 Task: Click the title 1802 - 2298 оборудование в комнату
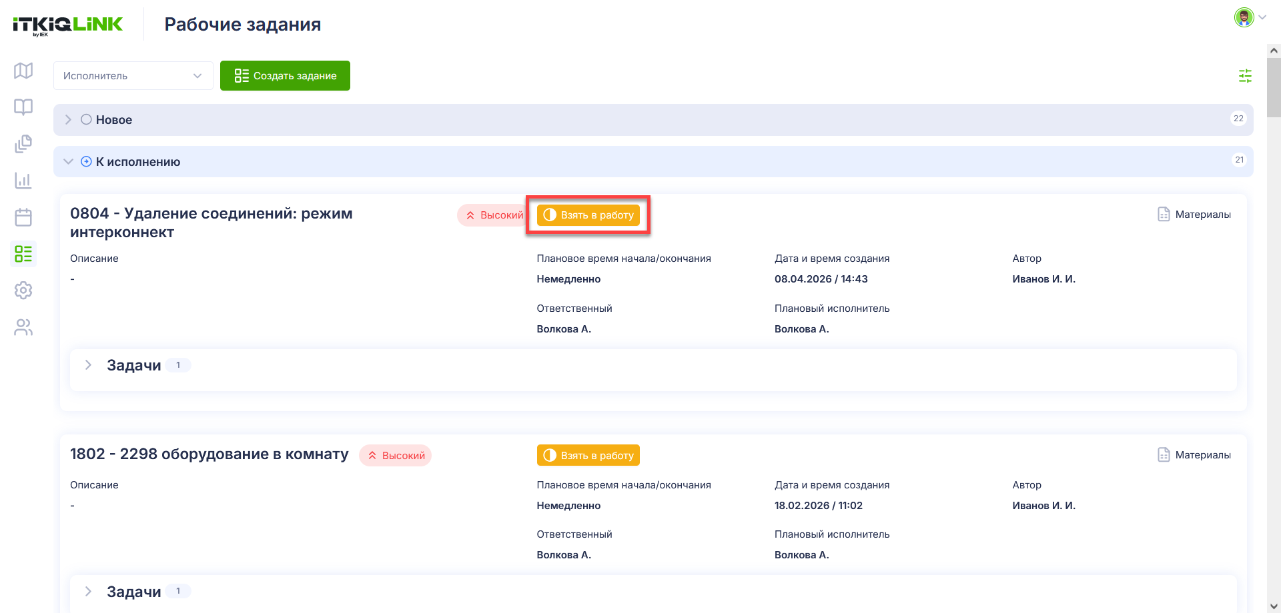pos(209,454)
